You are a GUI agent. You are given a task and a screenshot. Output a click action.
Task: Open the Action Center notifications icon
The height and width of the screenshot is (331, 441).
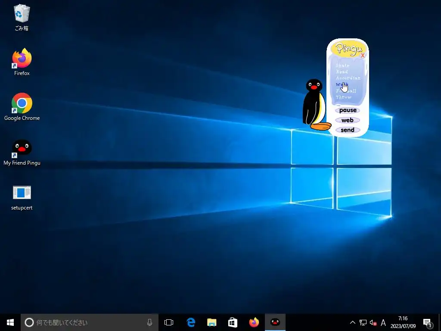pos(428,322)
